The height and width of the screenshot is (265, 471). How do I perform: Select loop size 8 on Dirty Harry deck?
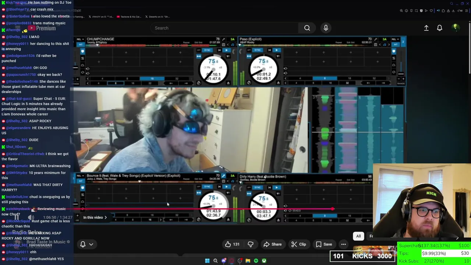pos(325,216)
